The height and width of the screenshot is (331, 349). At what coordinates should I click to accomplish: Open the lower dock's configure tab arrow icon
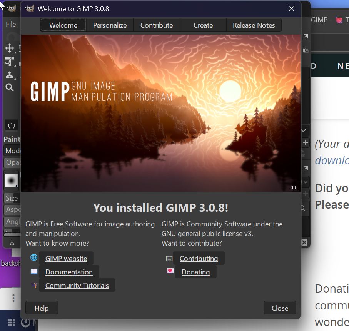306,168
